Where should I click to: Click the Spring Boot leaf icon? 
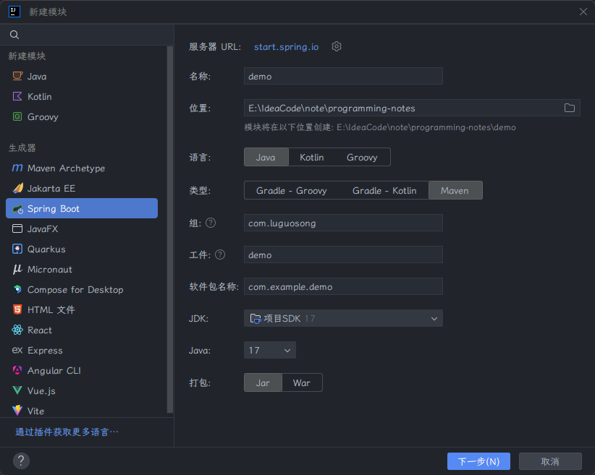coord(17,208)
